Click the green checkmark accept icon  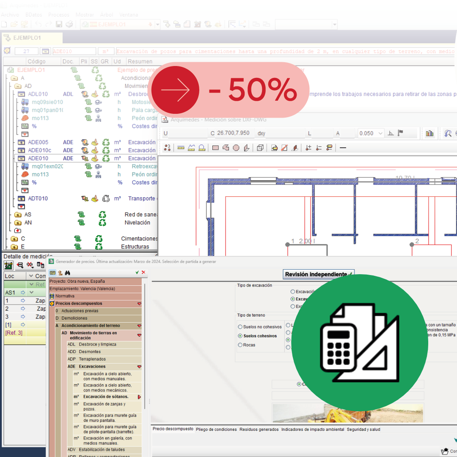click(137, 273)
